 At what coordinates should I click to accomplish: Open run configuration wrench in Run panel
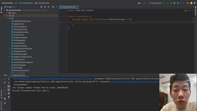(x=5, y=83)
